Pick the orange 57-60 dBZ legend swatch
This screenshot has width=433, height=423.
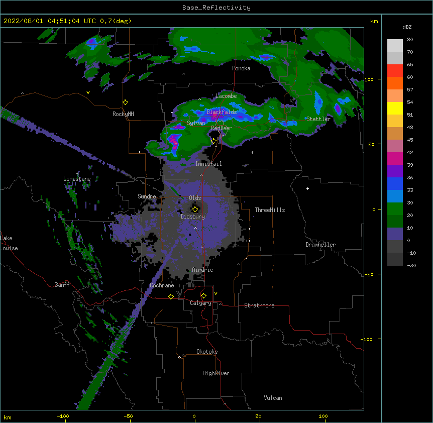[395, 83]
